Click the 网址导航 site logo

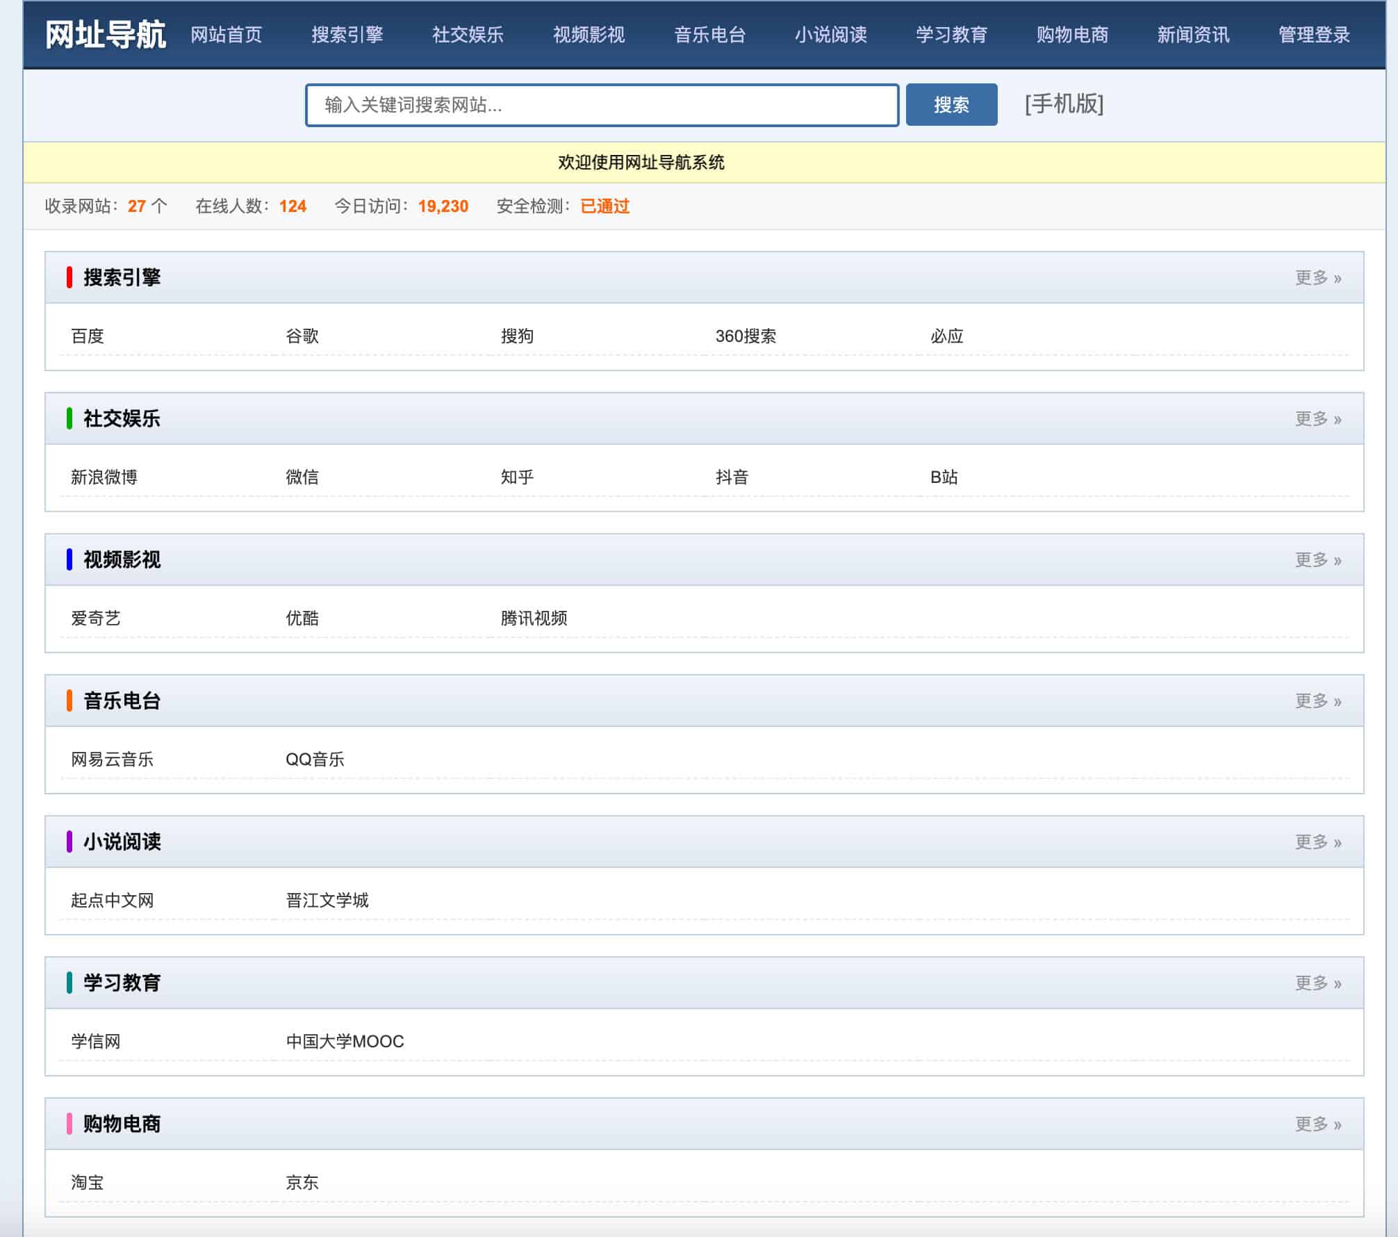106,35
